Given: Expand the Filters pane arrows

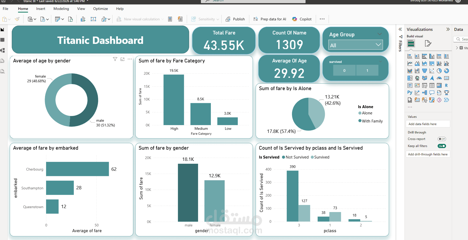Looking at the screenshot, I should click(x=400, y=29).
